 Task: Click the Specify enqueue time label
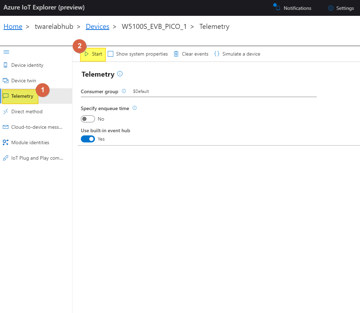(105, 108)
